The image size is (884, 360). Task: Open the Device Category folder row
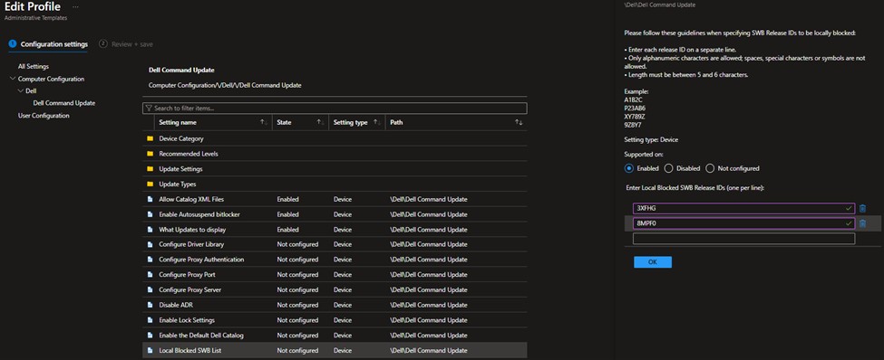(335, 138)
